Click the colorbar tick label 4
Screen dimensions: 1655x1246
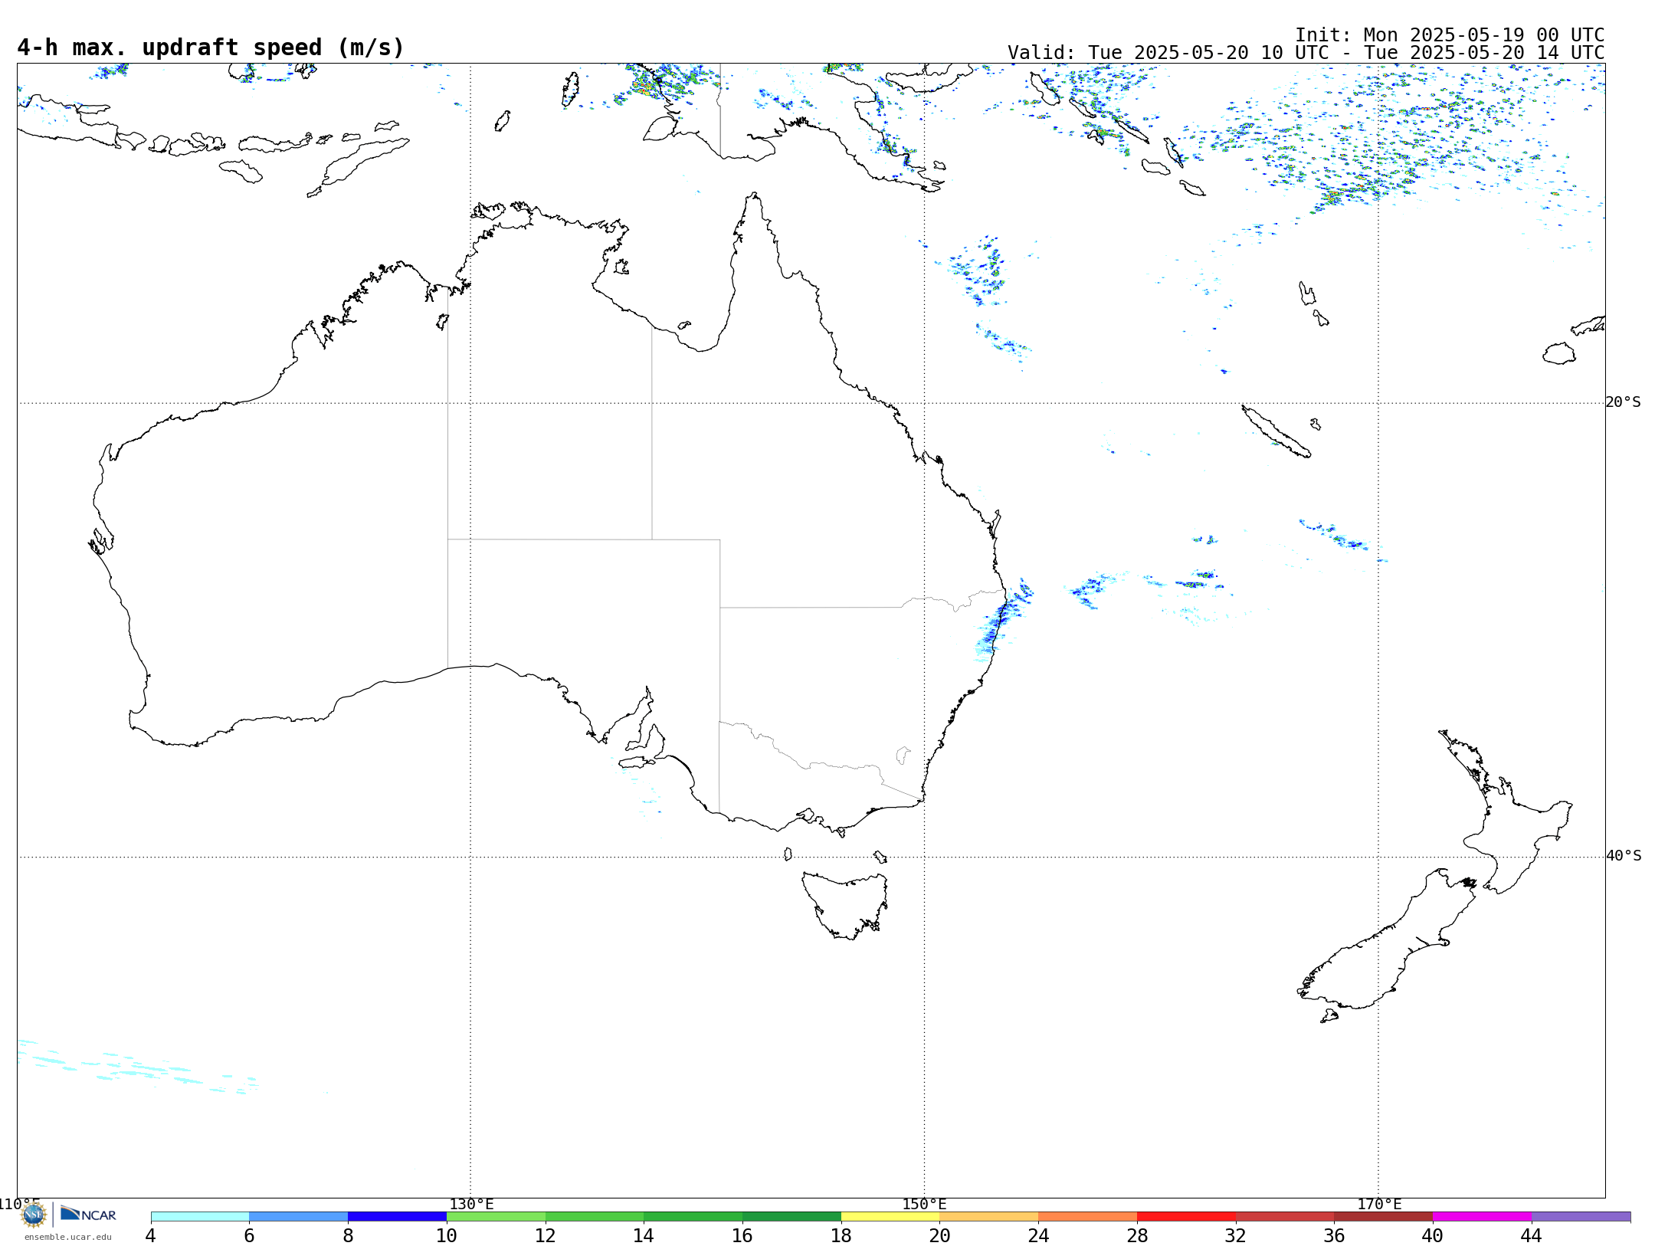[x=151, y=1235]
